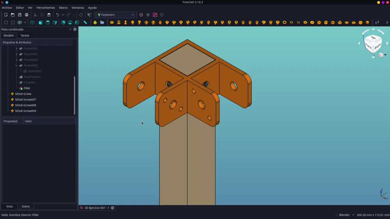
Task: Open the Macro menu
Action: point(63,8)
